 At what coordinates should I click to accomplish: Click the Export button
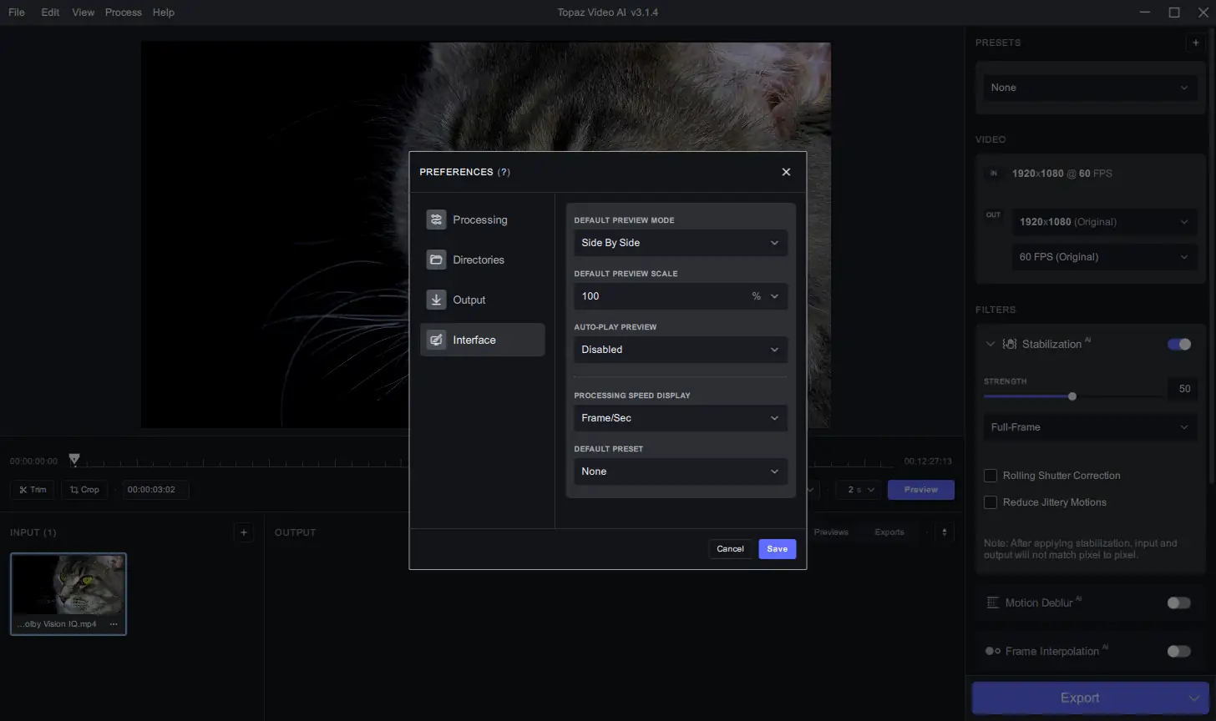[x=1078, y=698]
